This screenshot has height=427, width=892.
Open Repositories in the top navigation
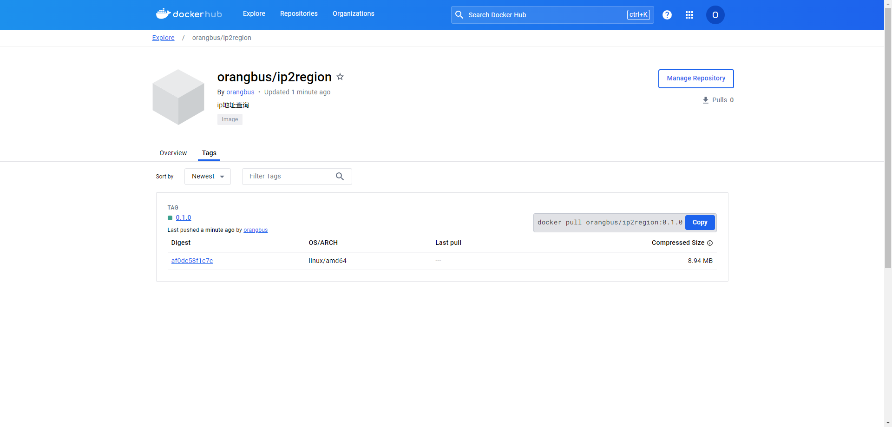click(x=299, y=13)
